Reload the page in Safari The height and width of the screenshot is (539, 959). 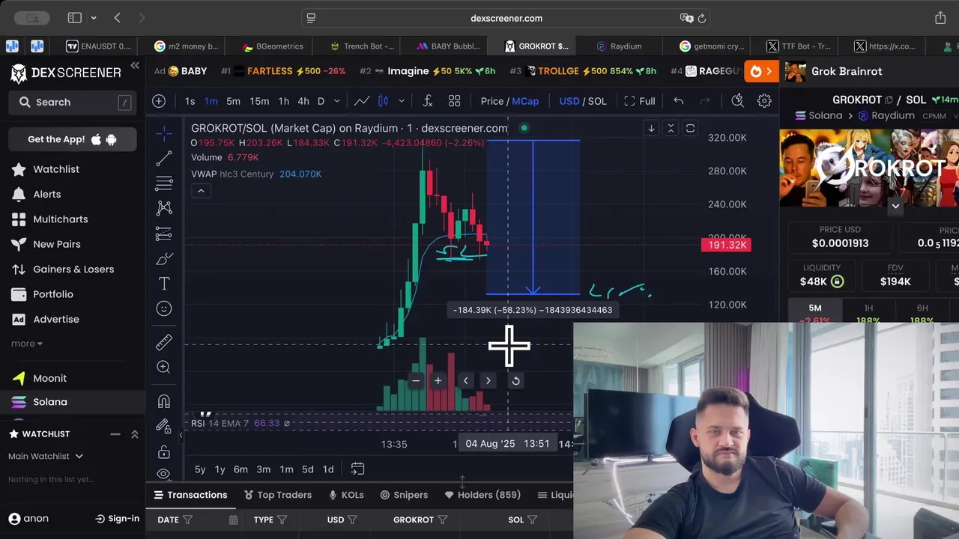click(702, 18)
